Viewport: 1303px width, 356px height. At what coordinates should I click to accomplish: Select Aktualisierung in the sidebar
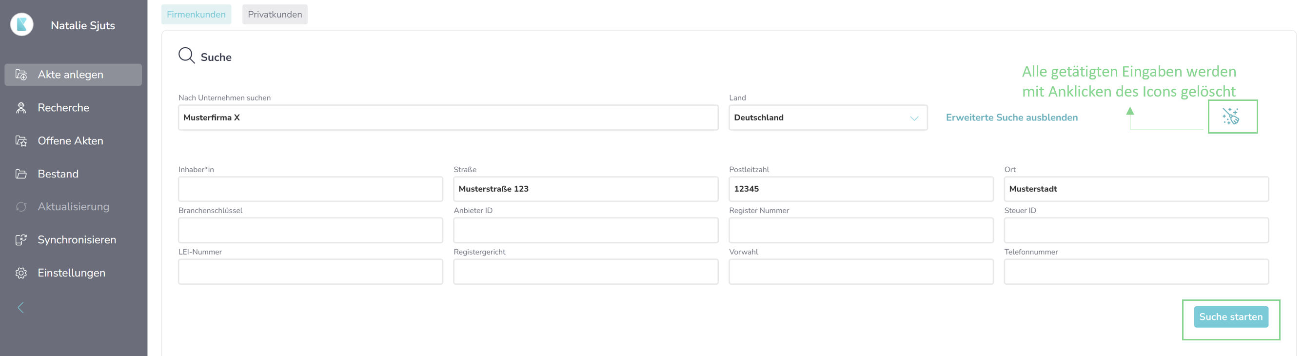click(x=73, y=207)
